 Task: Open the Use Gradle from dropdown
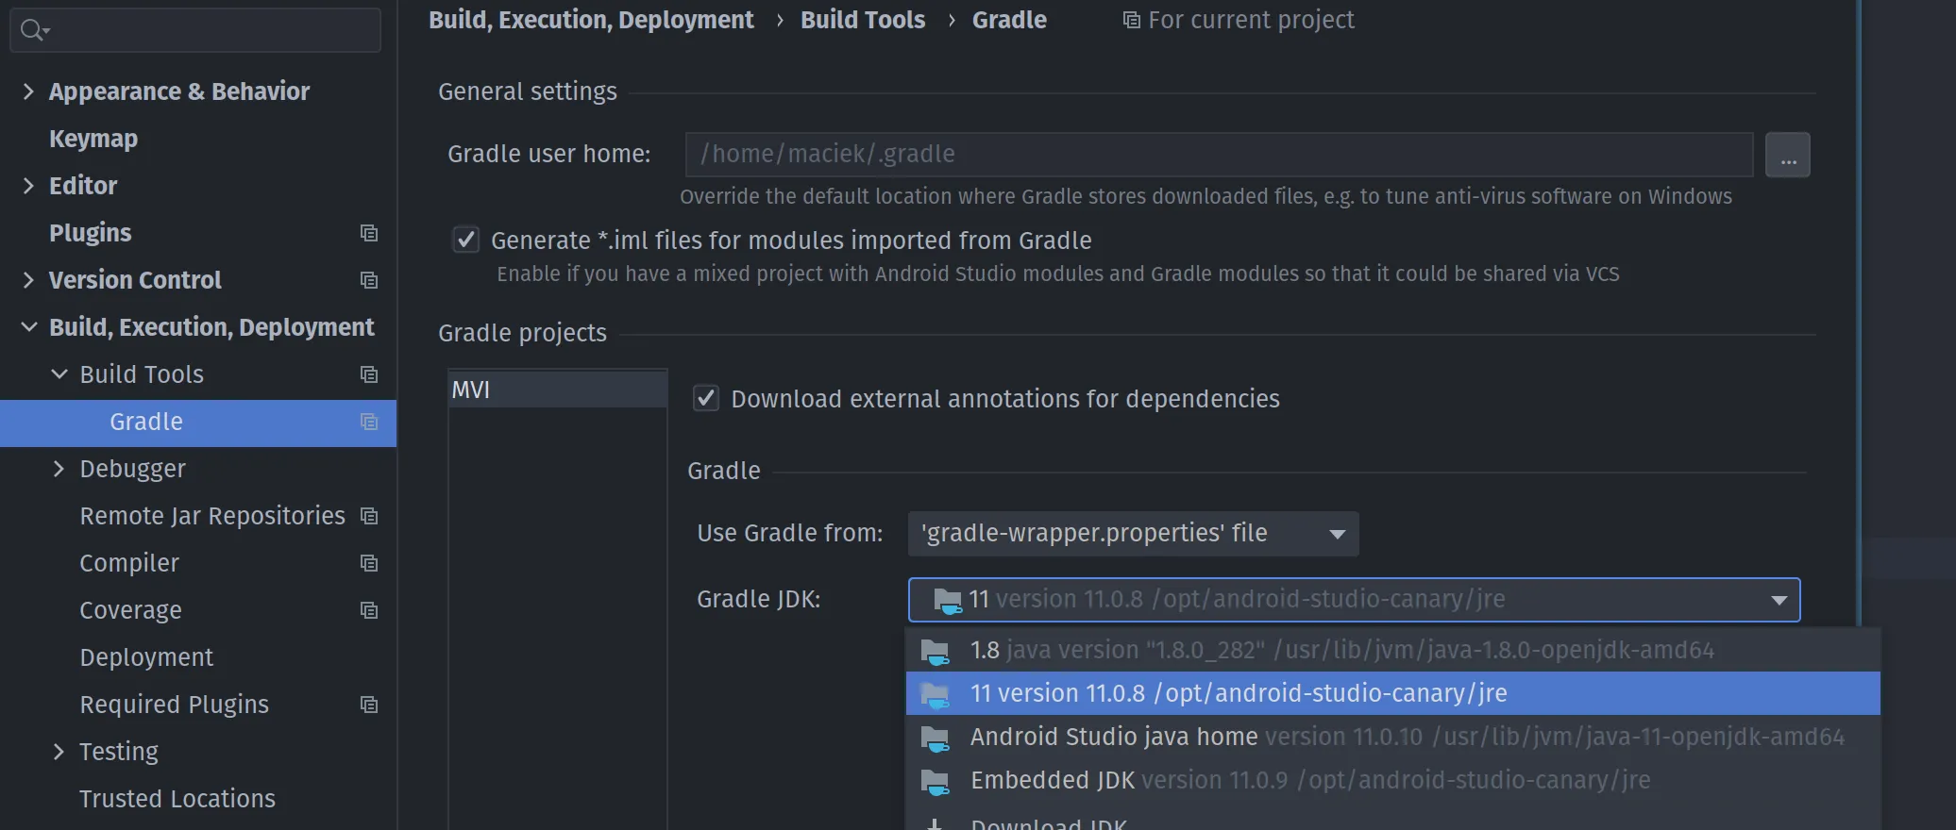click(1133, 534)
